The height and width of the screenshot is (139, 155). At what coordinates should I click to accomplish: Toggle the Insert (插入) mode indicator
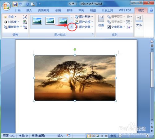60,136
